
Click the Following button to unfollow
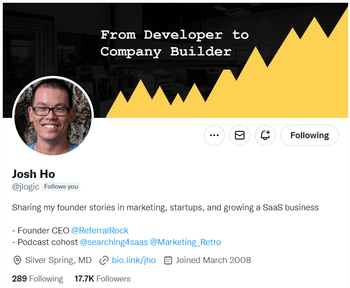pos(309,135)
